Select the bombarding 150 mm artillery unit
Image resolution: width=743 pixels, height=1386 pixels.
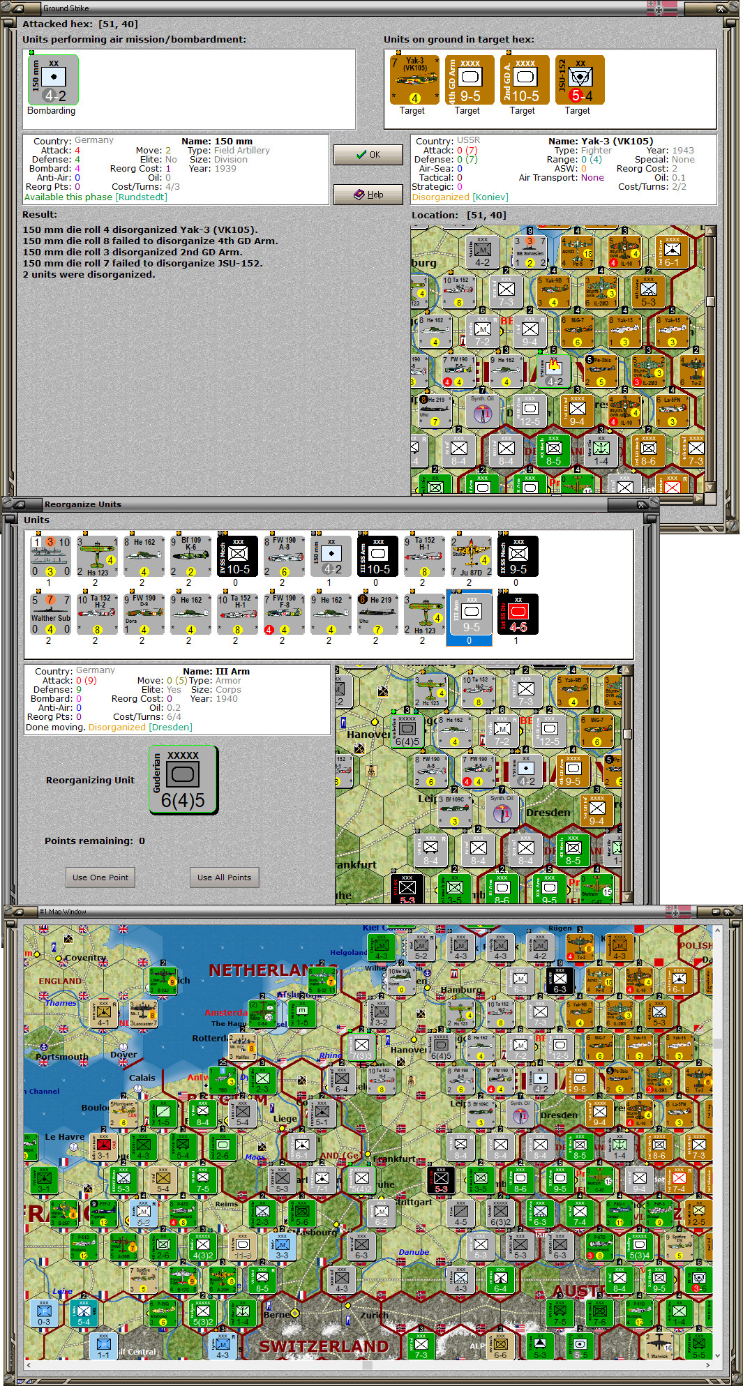pos(53,80)
